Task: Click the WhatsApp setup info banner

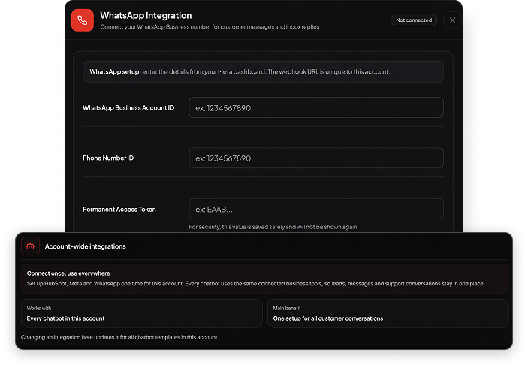Action: [x=263, y=71]
